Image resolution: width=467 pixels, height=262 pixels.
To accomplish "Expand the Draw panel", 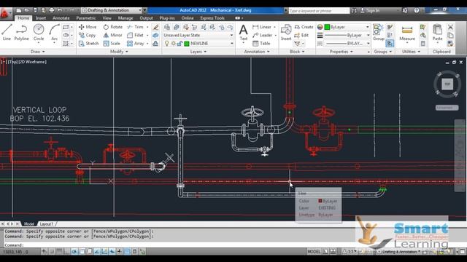I will [x=37, y=52].
